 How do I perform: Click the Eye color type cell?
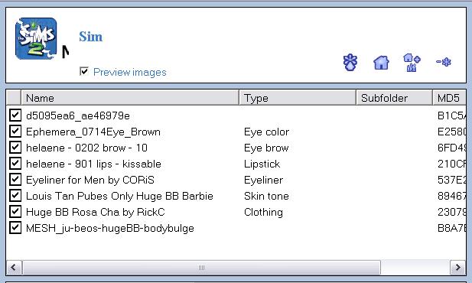(266, 132)
